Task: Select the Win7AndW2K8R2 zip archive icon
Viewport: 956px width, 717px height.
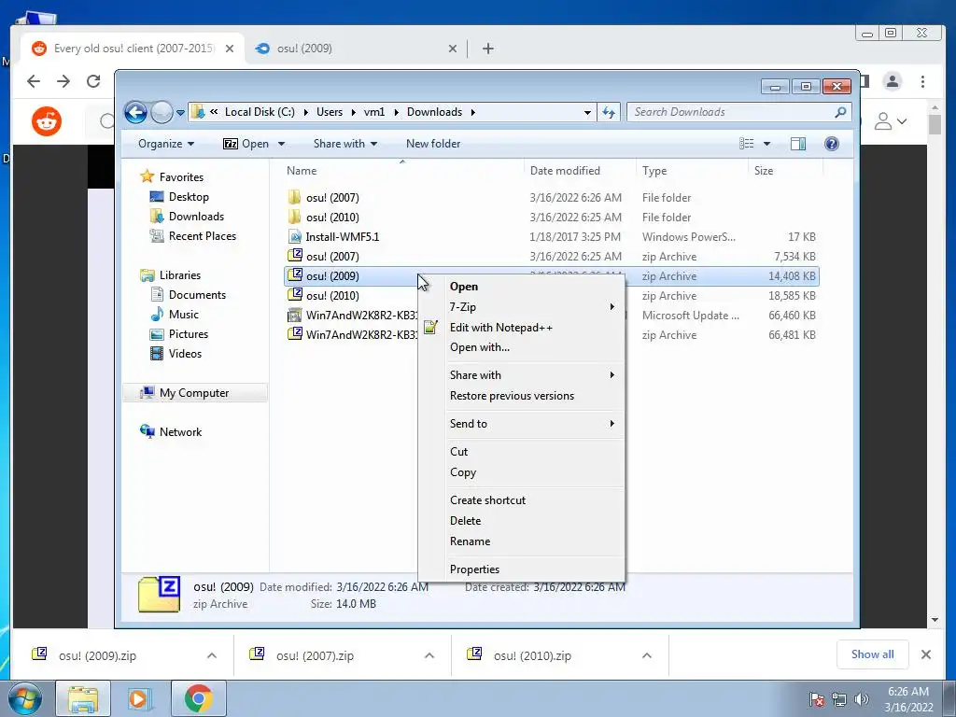Action: coord(294,334)
